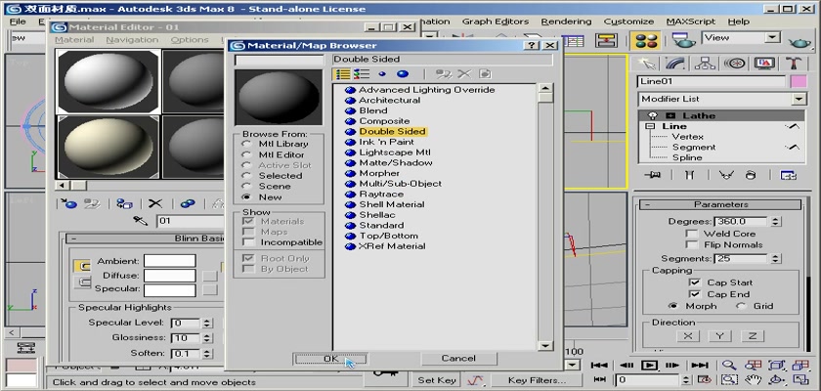Click Make Material Copy icon
This screenshot has height=391, width=821.
[x=188, y=203]
